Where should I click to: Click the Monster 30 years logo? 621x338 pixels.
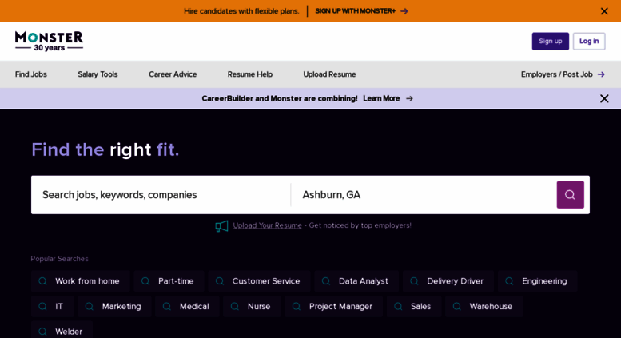coord(49,42)
